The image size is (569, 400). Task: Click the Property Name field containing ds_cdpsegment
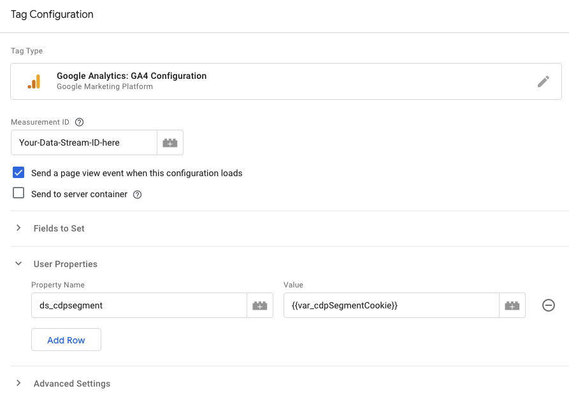[x=140, y=305]
